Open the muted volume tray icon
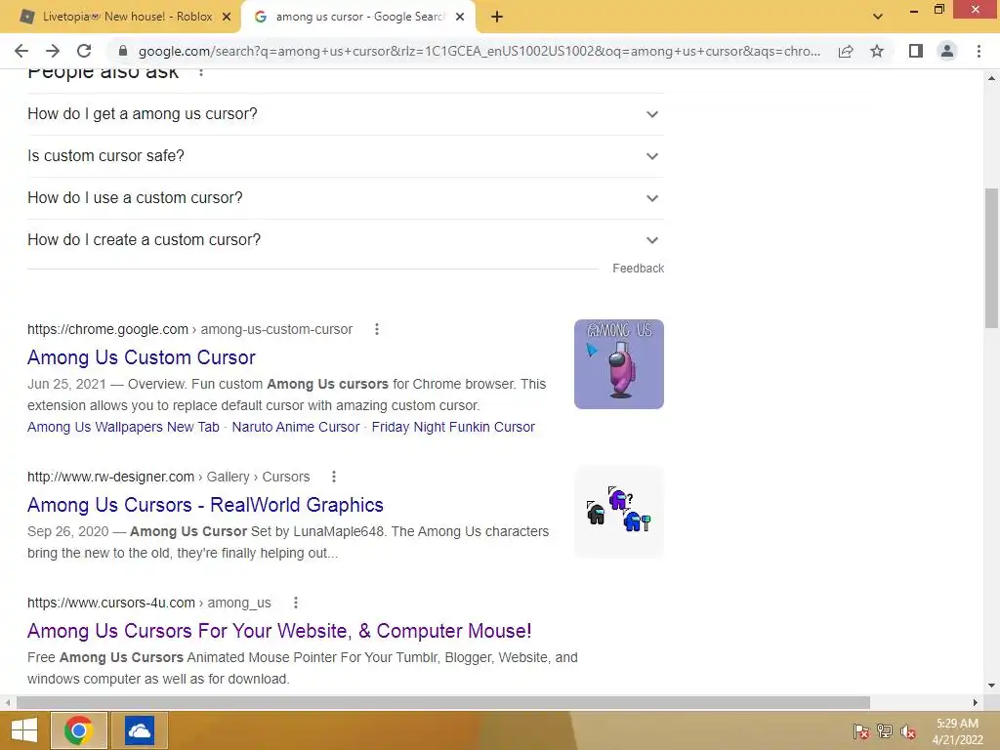The height and width of the screenshot is (750, 1000). click(x=907, y=731)
